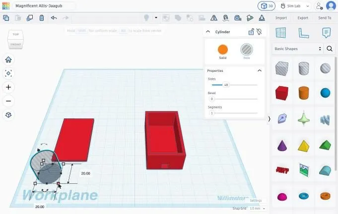Select the magenta Half Sphere shape
This screenshot has width=338, height=214.
[282, 197]
